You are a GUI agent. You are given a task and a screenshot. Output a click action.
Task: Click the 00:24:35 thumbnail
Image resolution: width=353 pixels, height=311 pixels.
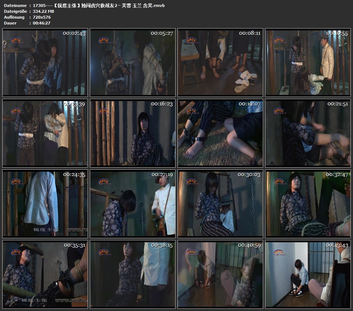pyautogui.click(x=45, y=204)
